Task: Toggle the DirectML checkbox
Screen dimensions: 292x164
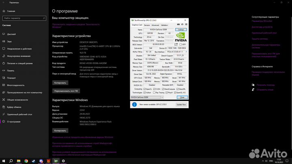Action: click(178, 89)
